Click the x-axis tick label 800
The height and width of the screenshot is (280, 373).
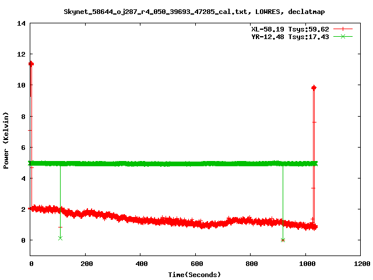click(251, 264)
